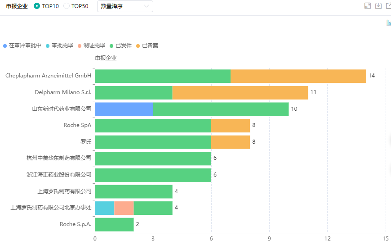Click the salmon 制证完毕 legend dot

[x=80, y=46]
